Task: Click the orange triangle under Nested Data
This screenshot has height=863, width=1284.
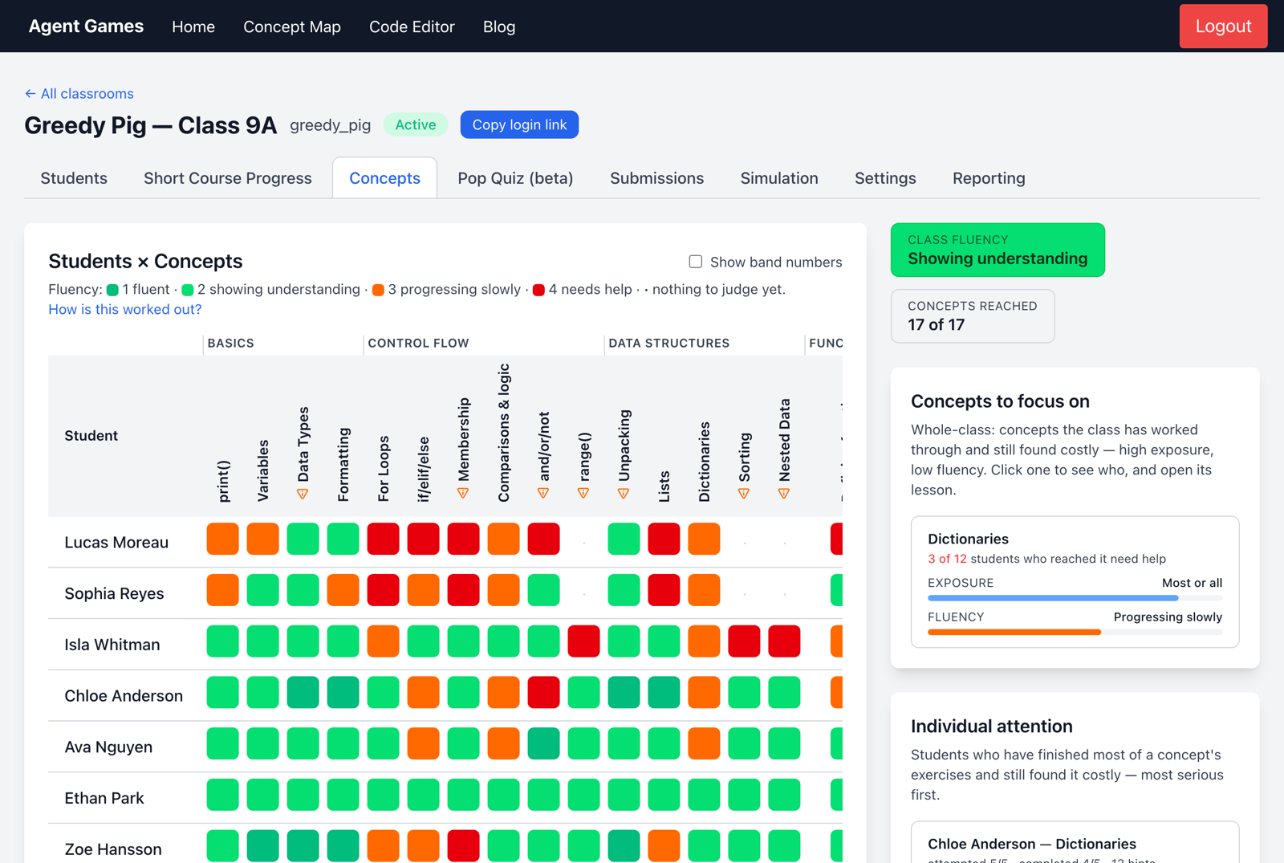Action: pyautogui.click(x=784, y=494)
